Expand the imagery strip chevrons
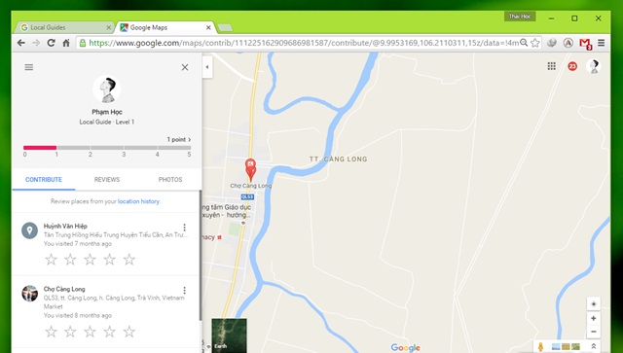Viewport: 623px width, 353px height. point(593,346)
